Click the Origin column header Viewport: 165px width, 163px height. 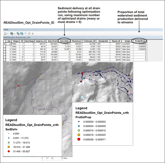click(x=127, y=41)
